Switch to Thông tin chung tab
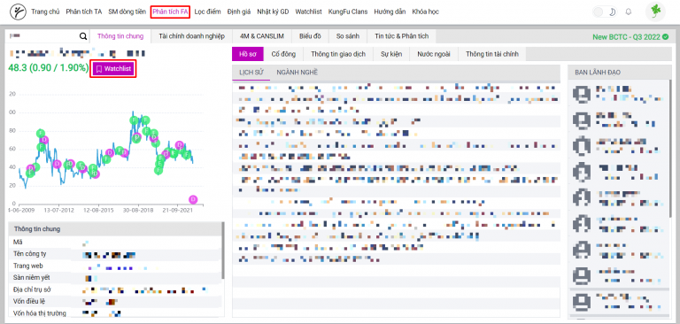680x324 pixels. click(x=120, y=36)
